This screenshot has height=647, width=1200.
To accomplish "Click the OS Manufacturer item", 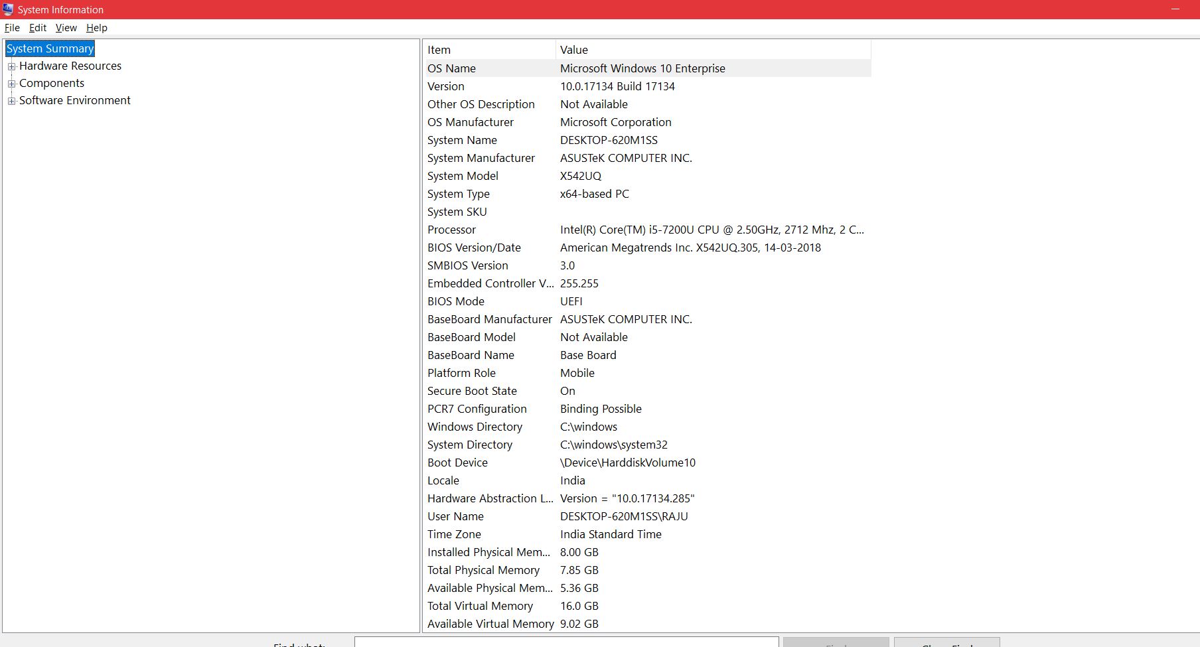I will point(471,122).
